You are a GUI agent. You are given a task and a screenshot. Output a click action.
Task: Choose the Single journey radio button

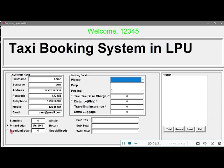[x=47, y=120]
